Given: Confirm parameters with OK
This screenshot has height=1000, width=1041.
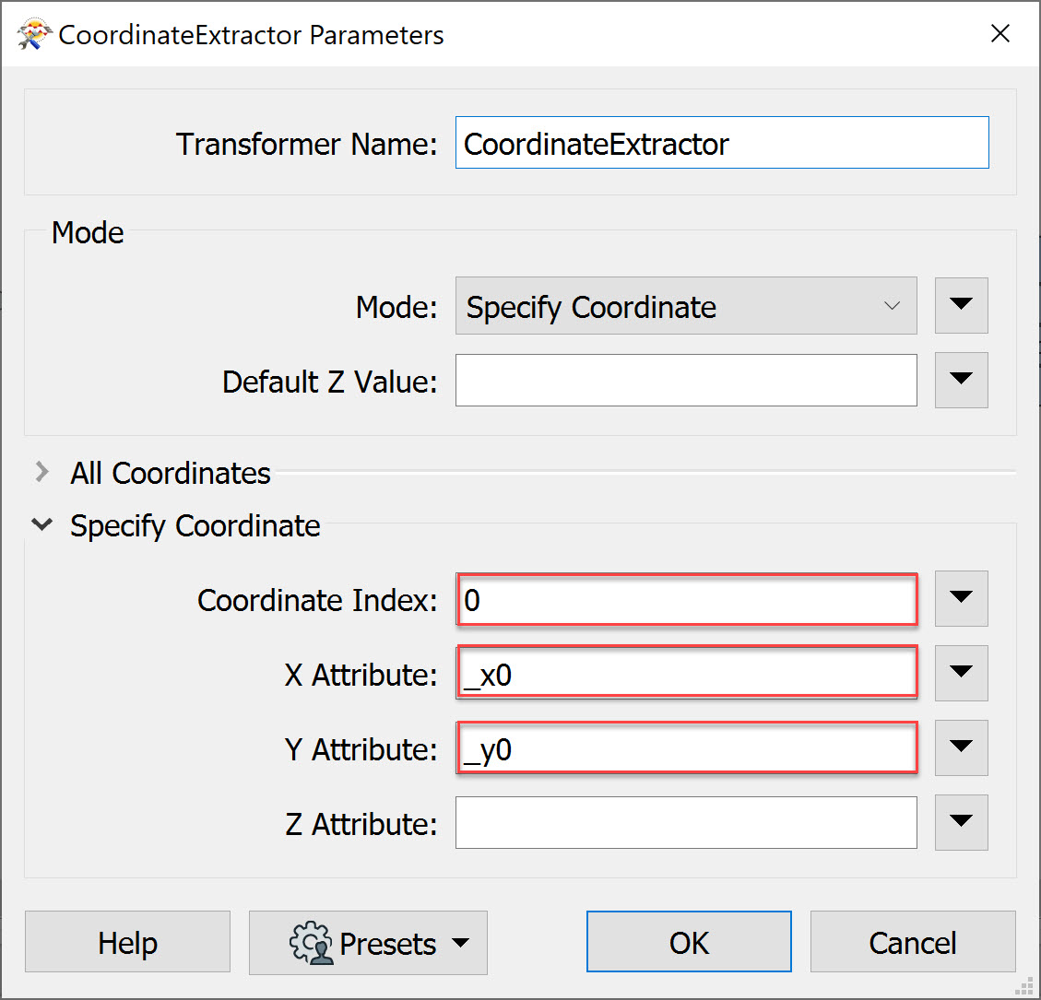Looking at the screenshot, I should 689,941.
